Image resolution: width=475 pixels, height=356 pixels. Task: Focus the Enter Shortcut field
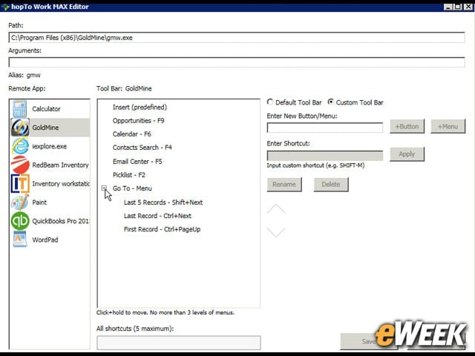point(325,156)
